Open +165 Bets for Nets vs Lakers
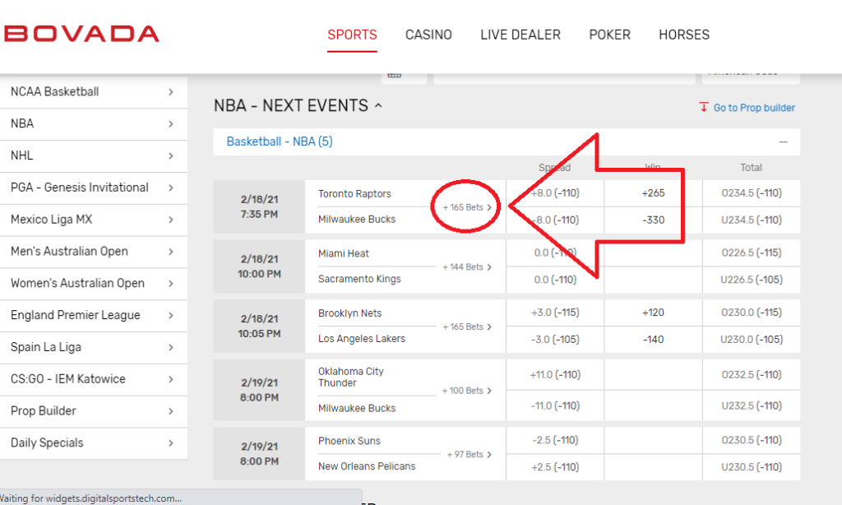 (467, 327)
